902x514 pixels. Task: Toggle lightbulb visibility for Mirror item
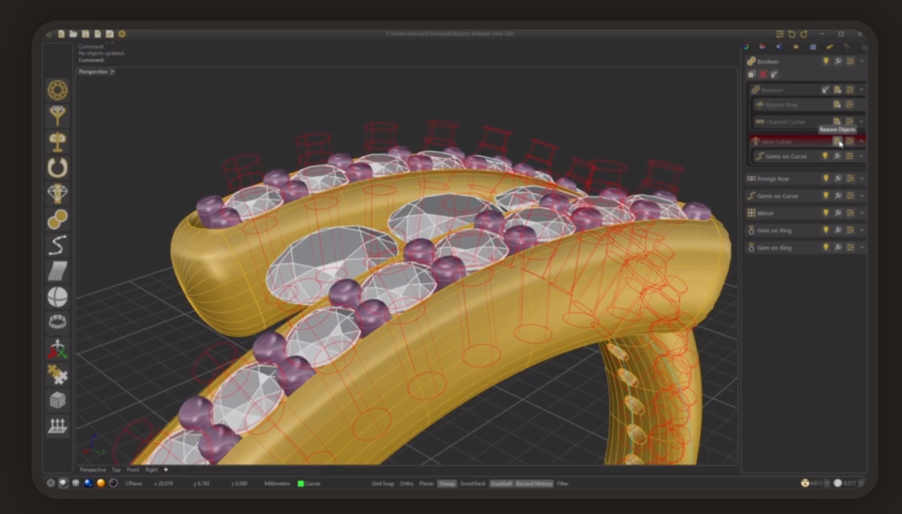(x=826, y=213)
